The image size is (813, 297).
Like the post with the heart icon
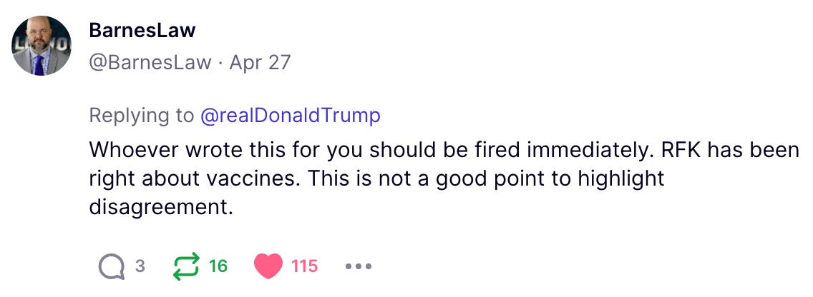[269, 266]
